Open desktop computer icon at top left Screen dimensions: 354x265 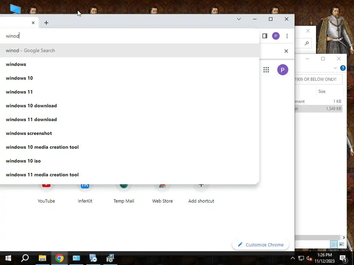click(x=15, y=9)
